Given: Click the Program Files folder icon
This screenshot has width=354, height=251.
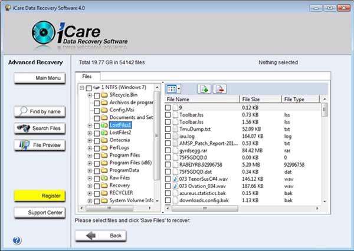Looking at the screenshot, I should point(104,156).
